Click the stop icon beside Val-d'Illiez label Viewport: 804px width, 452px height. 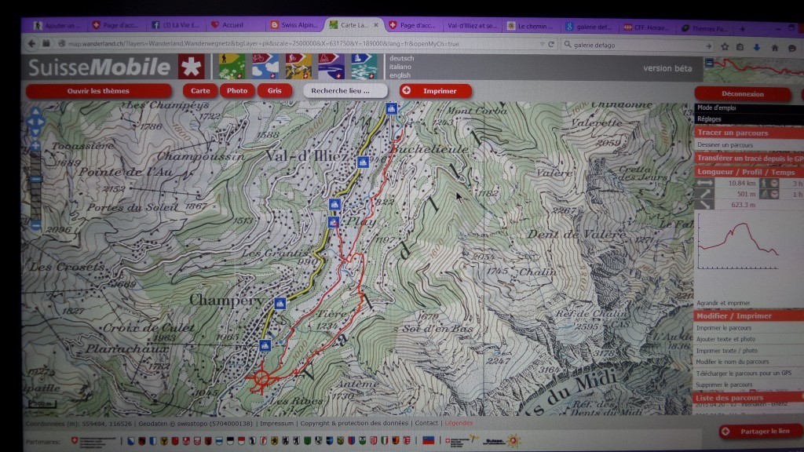363,162
